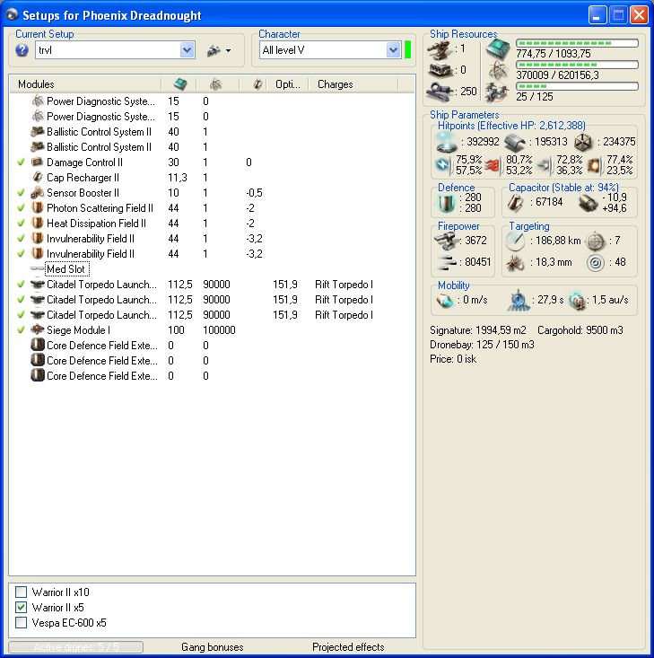Screen dimensions: 654x658
Task: Click the shield hitpoints icon
Action: (x=447, y=142)
